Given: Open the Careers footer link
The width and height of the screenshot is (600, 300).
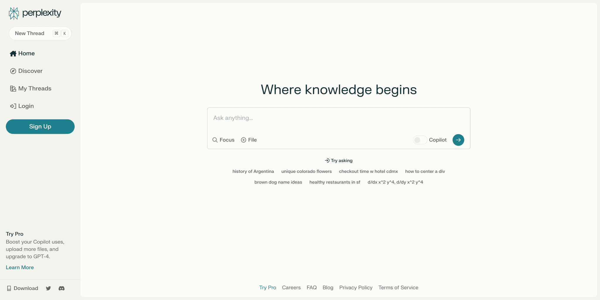Looking at the screenshot, I should (x=292, y=287).
